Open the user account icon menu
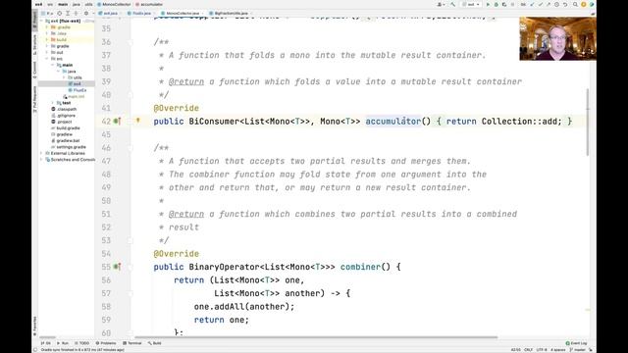Viewport: 628px width, 353px height. click(x=441, y=4)
